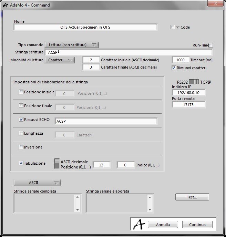Tick the Inversione checkbox
226x237 pixels.
coord(21,147)
